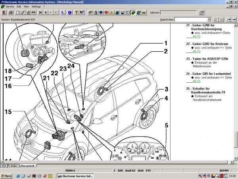Switch to the Index tab
The height and width of the screenshot is (179, 238).
pos(13,166)
